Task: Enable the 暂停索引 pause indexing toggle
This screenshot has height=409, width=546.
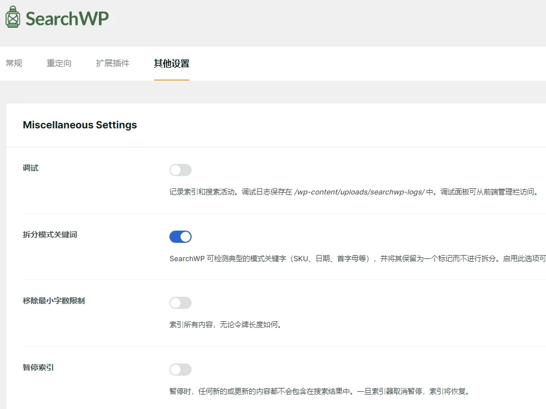Action: [180, 369]
